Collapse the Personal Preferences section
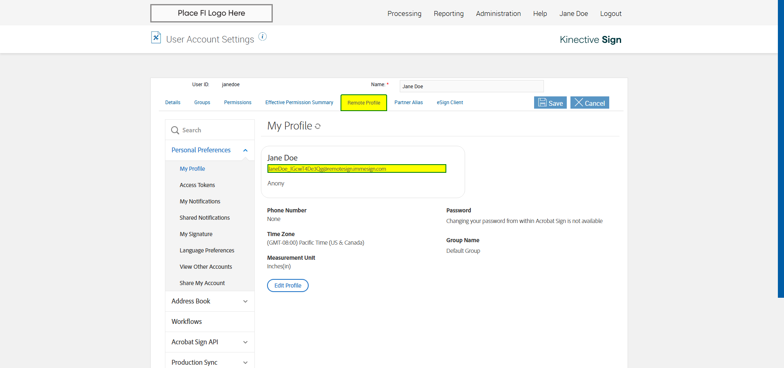 pyautogui.click(x=245, y=150)
